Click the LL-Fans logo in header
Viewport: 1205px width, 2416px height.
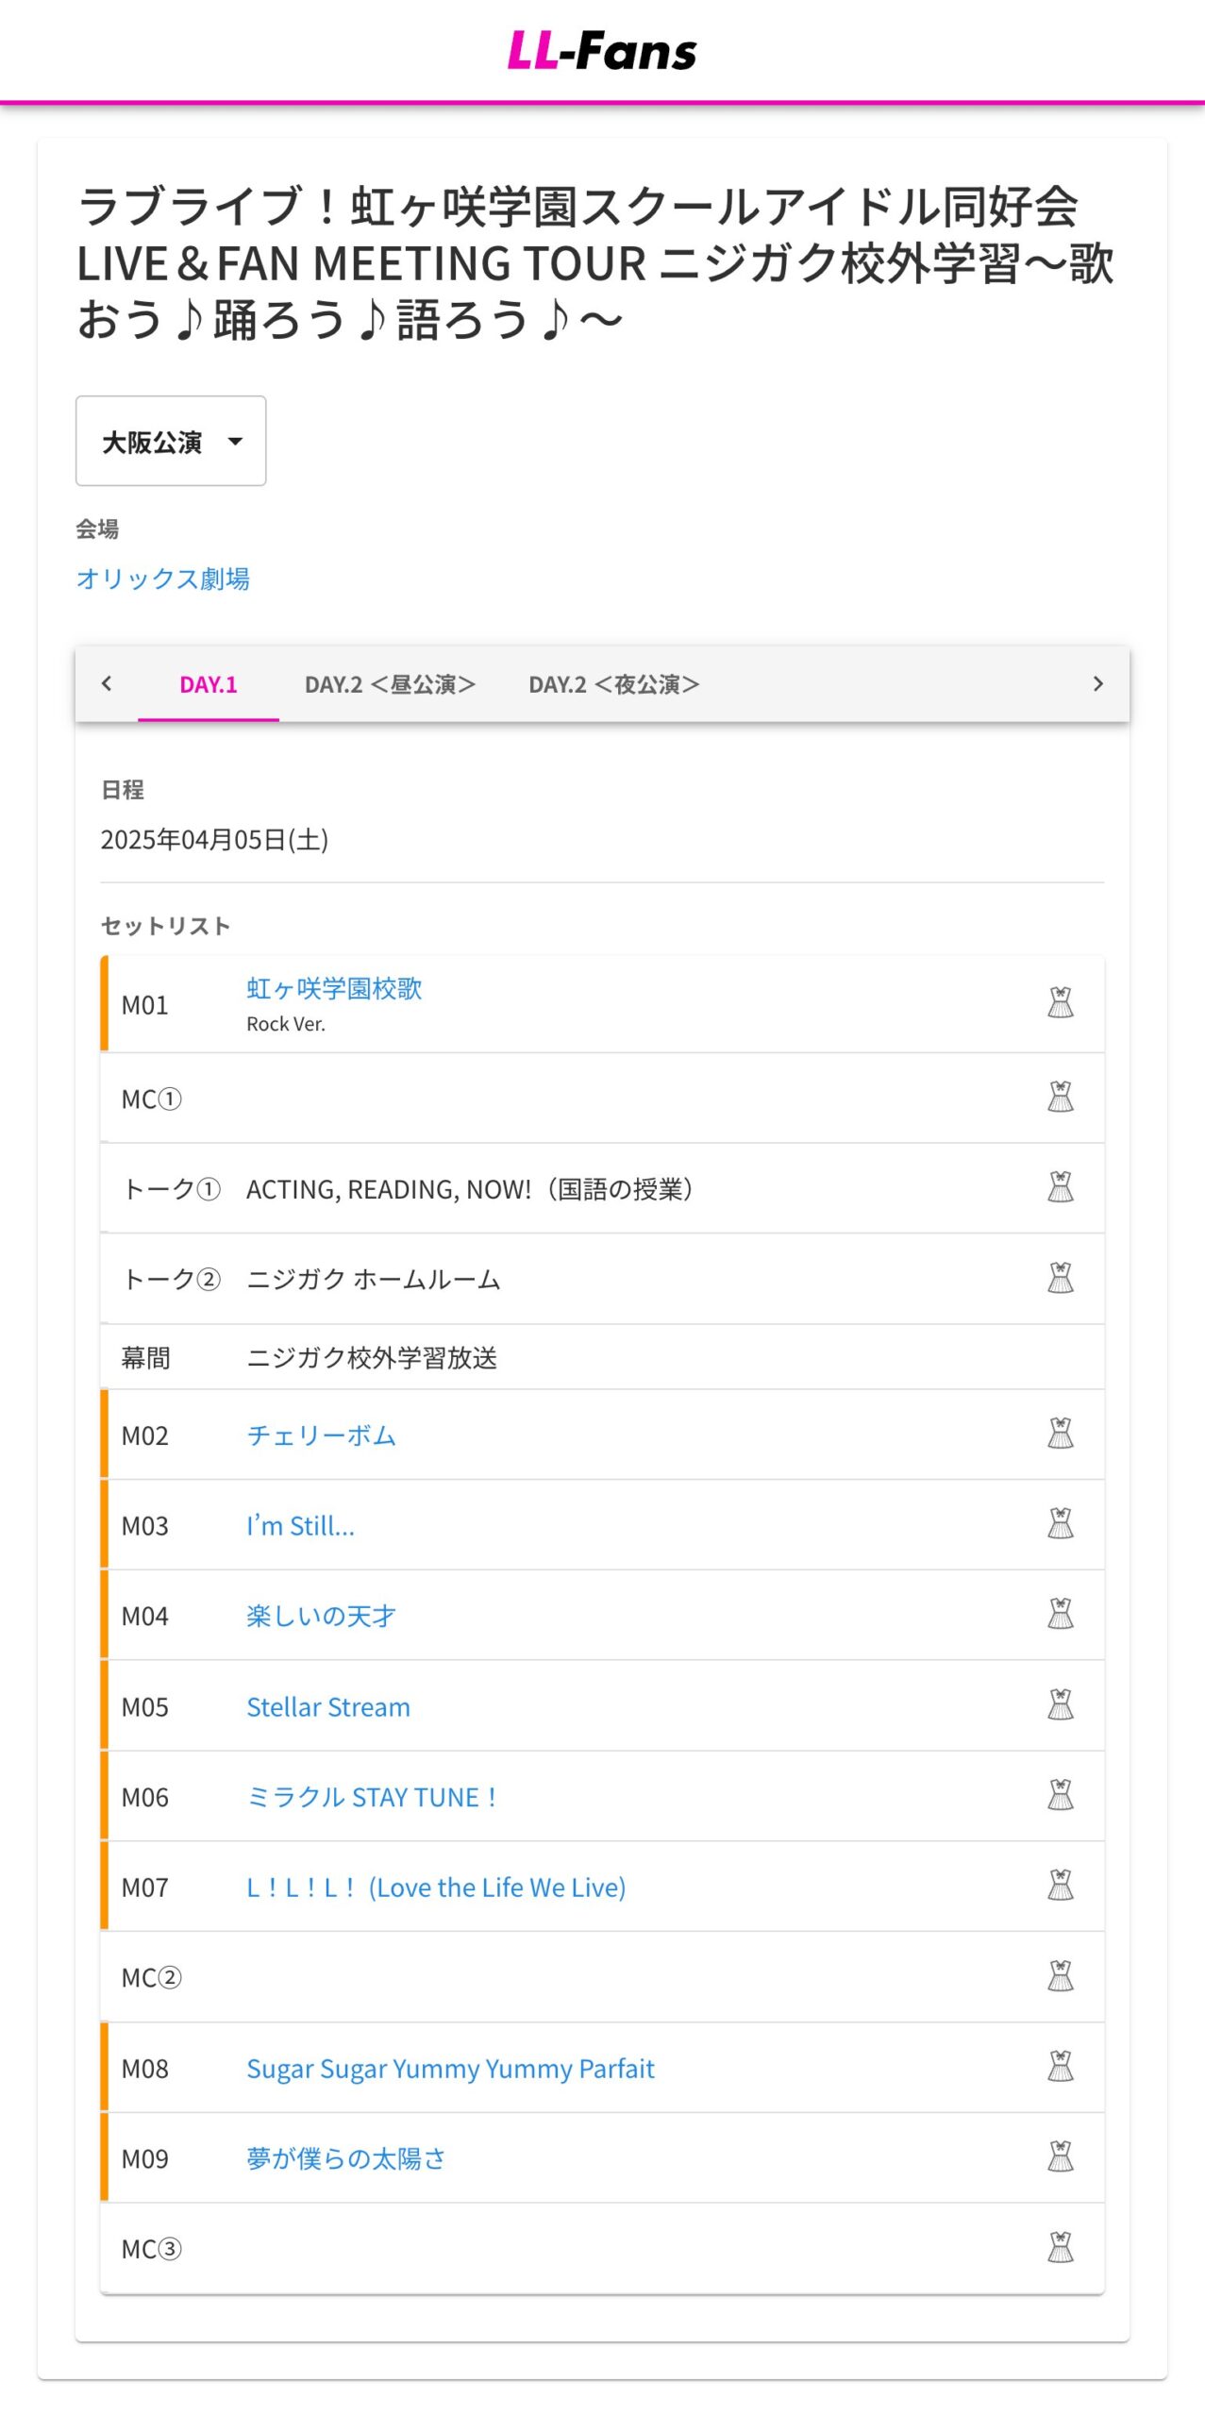coord(602,51)
